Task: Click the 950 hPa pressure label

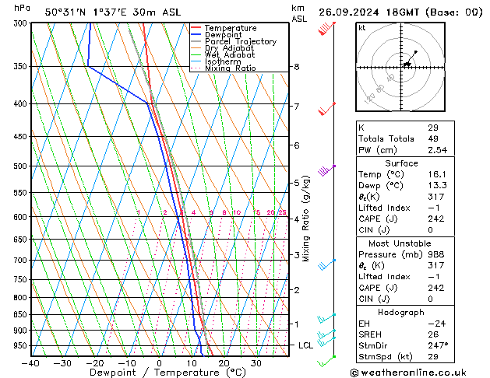Action: point(22,345)
